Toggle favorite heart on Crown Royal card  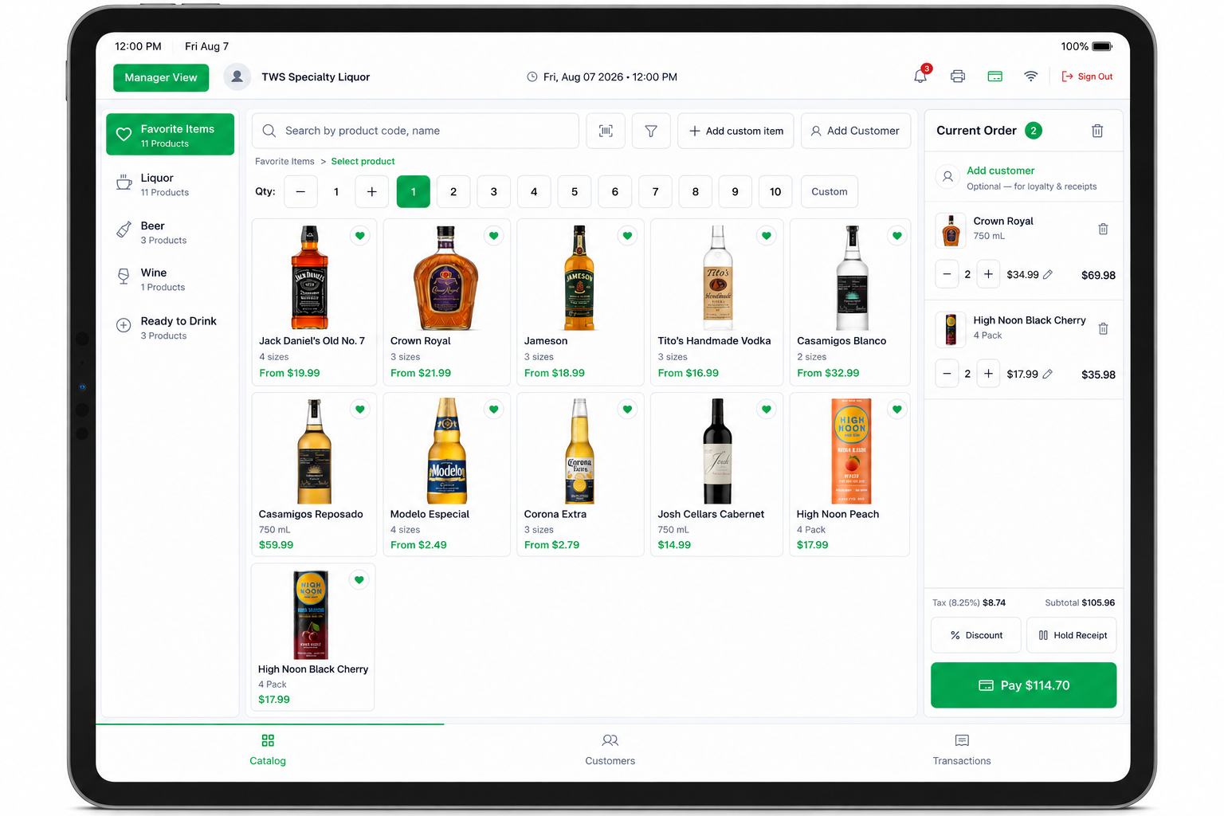pos(494,235)
